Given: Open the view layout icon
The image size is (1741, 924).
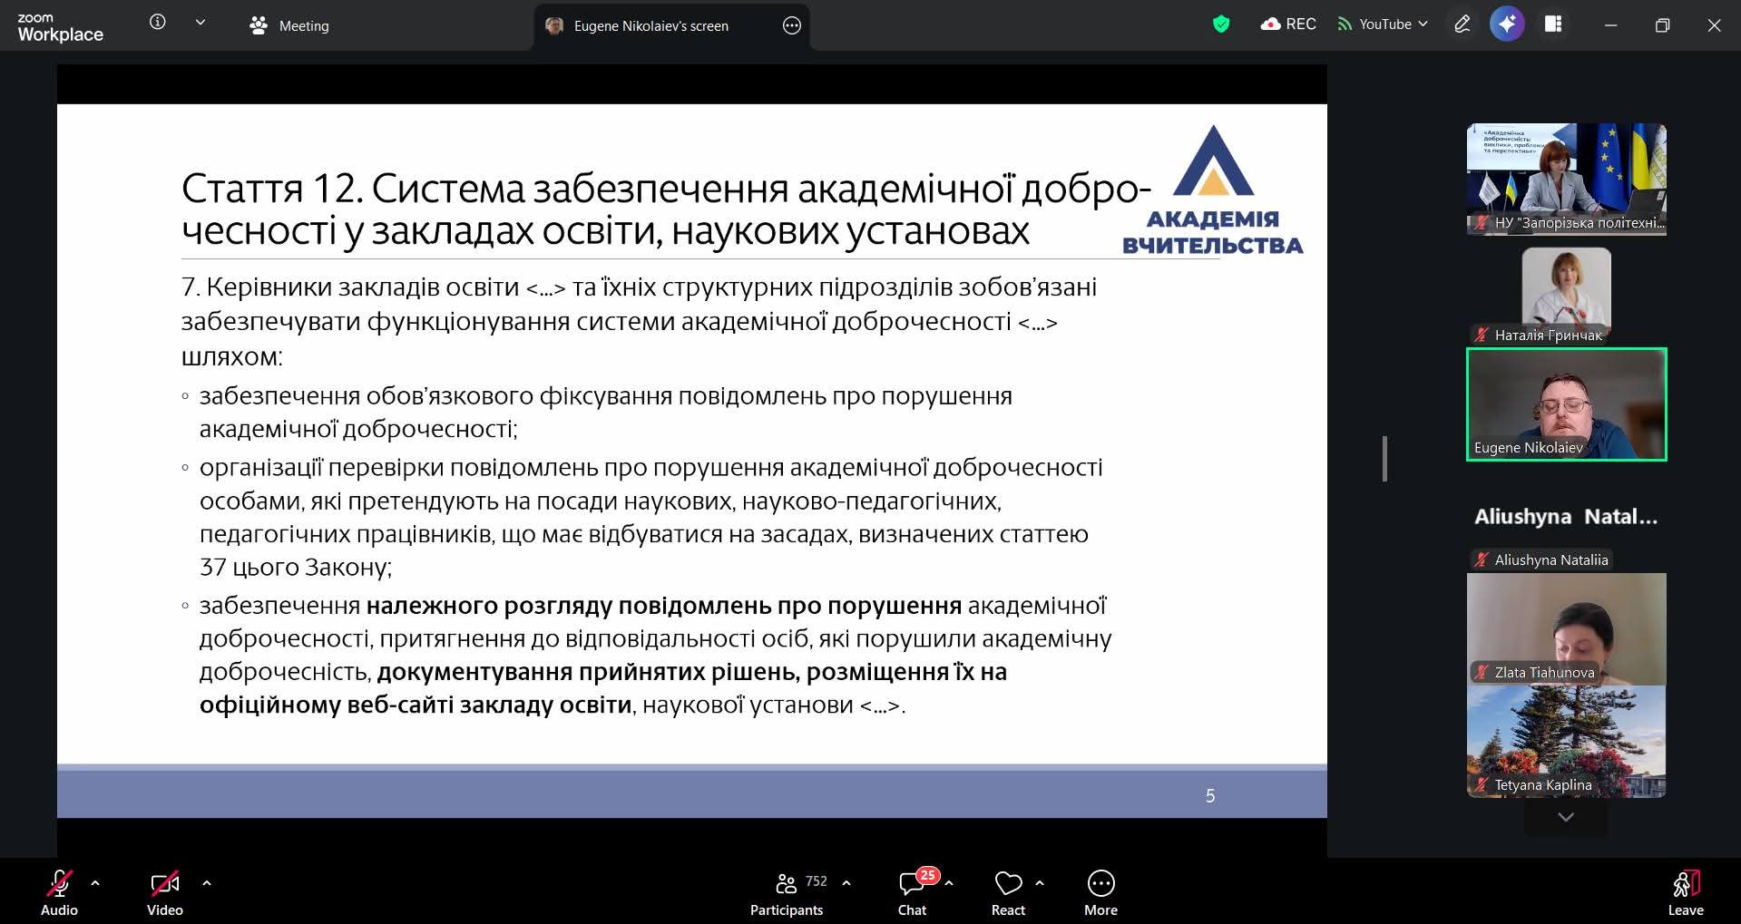Looking at the screenshot, I should 1553,24.
